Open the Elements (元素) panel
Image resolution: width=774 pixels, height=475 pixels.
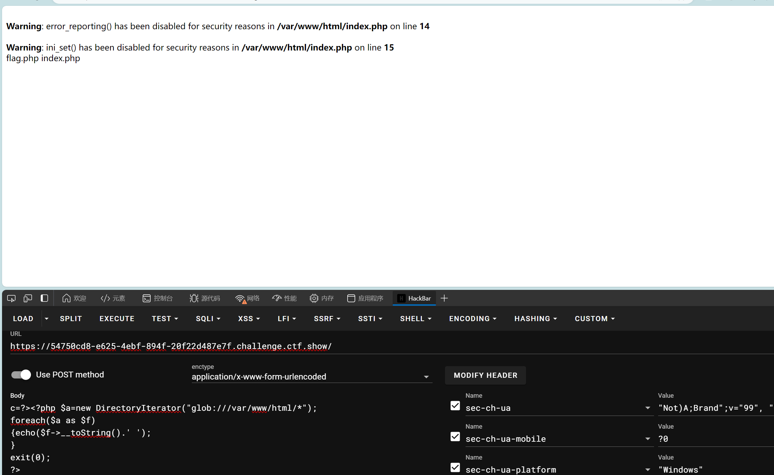tap(113, 298)
